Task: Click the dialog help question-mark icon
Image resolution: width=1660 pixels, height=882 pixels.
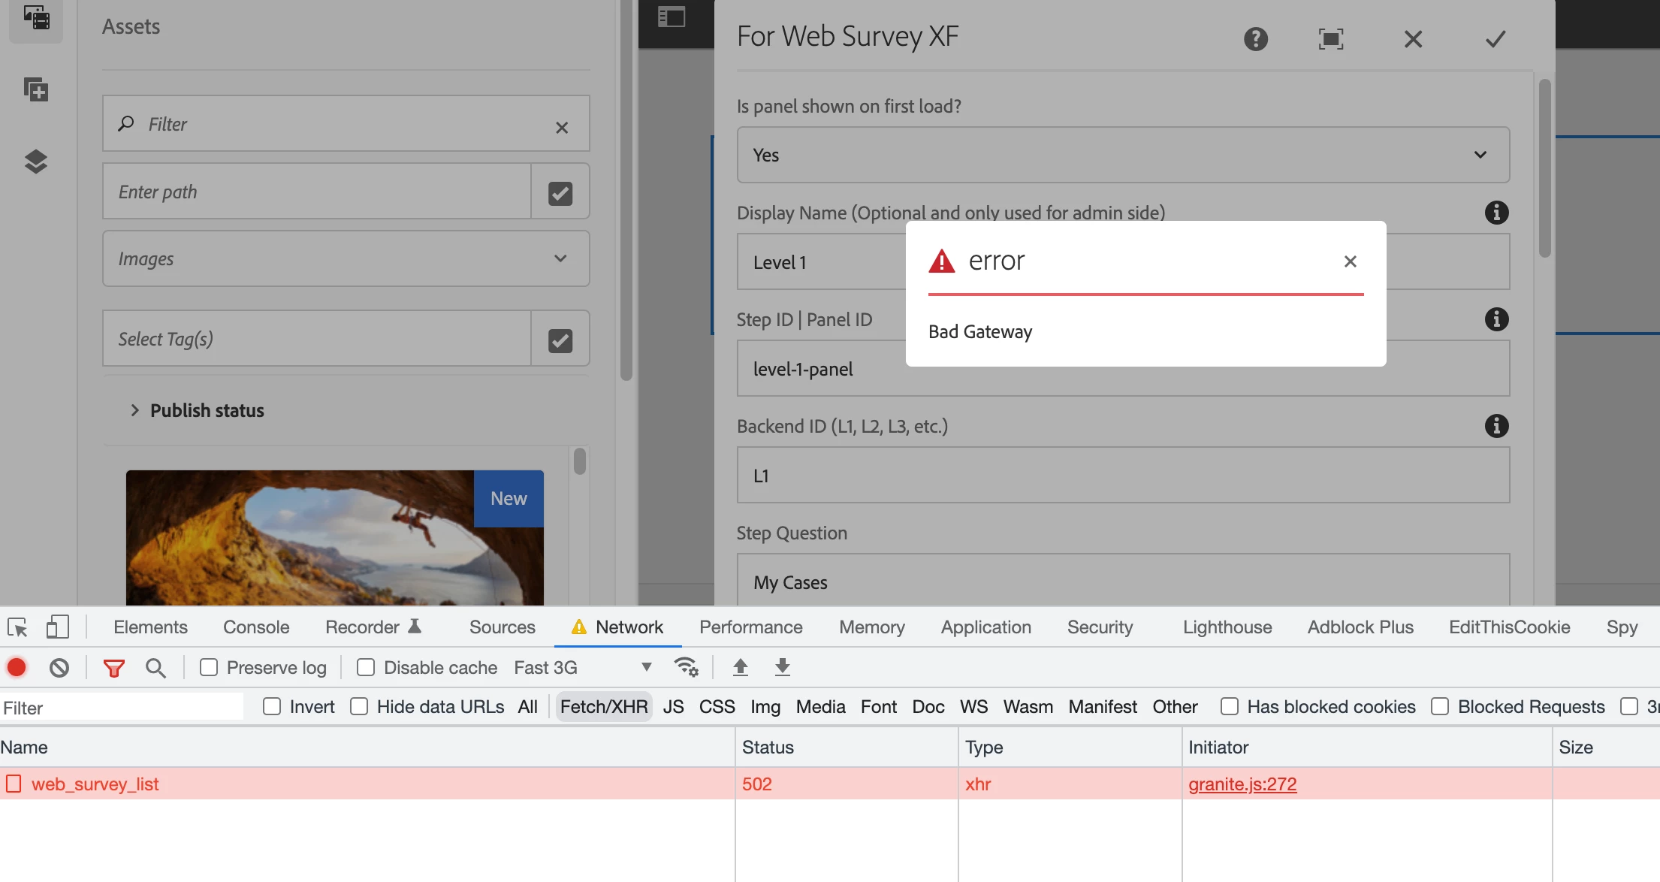Action: pyautogui.click(x=1255, y=39)
